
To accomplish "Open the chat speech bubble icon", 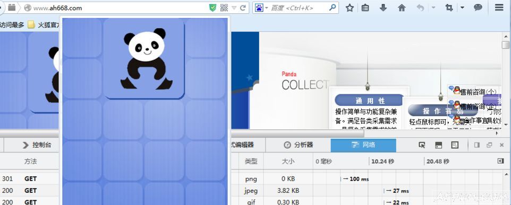I will coord(478,8).
